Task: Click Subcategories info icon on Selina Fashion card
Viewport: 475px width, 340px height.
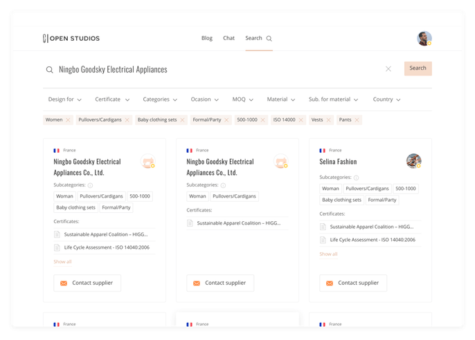Action: (x=356, y=178)
